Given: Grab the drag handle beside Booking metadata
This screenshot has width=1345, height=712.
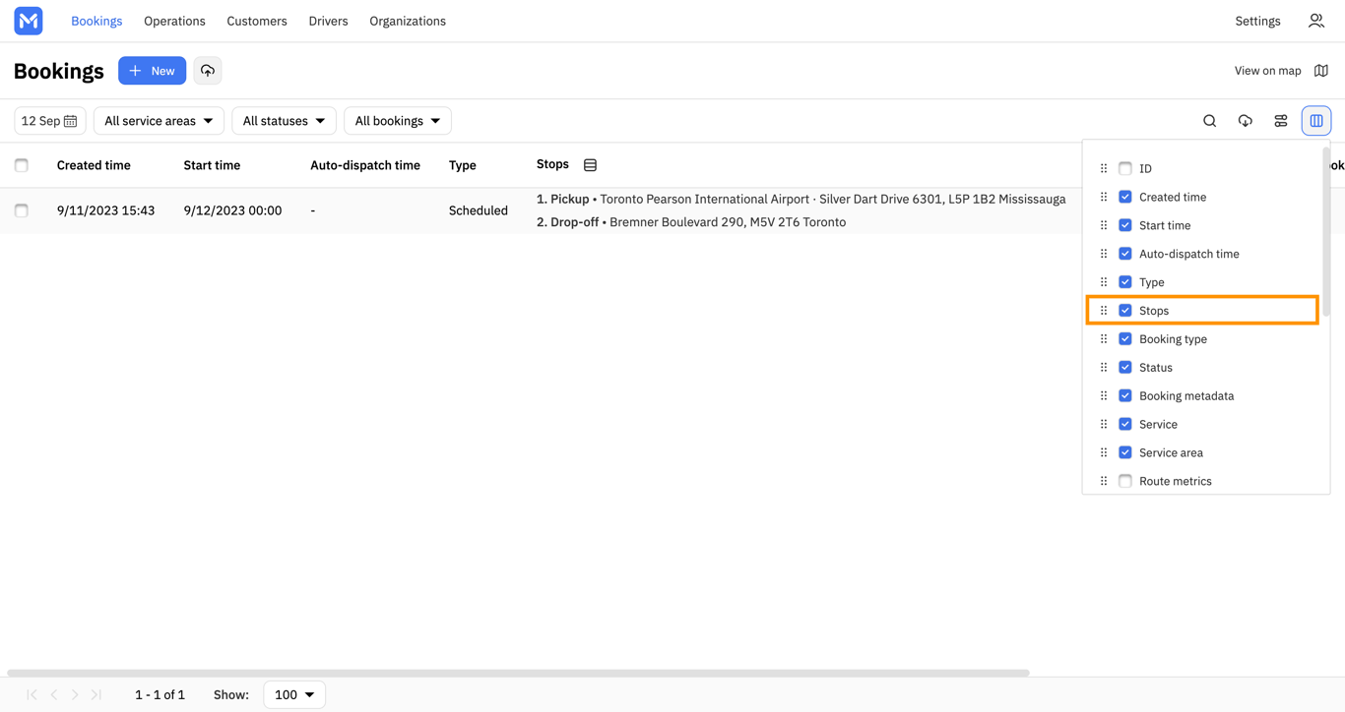Looking at the screenshot, I should pyautogui.click(x=1104, y=396).
